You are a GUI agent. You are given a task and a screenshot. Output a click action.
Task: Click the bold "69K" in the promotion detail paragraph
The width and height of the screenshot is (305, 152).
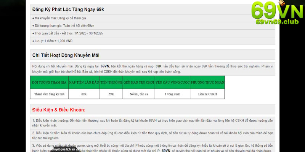coord(159,66)
